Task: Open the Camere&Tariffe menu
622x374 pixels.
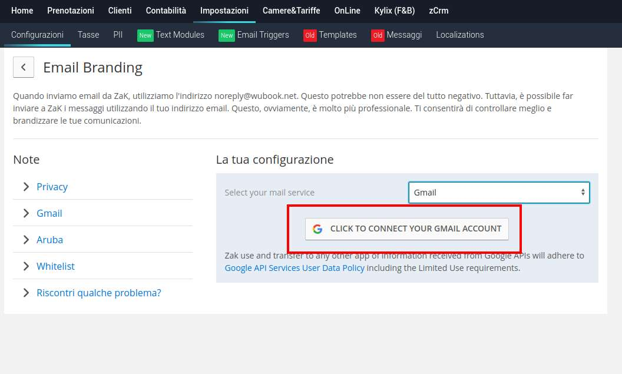Action: point(291,11)
